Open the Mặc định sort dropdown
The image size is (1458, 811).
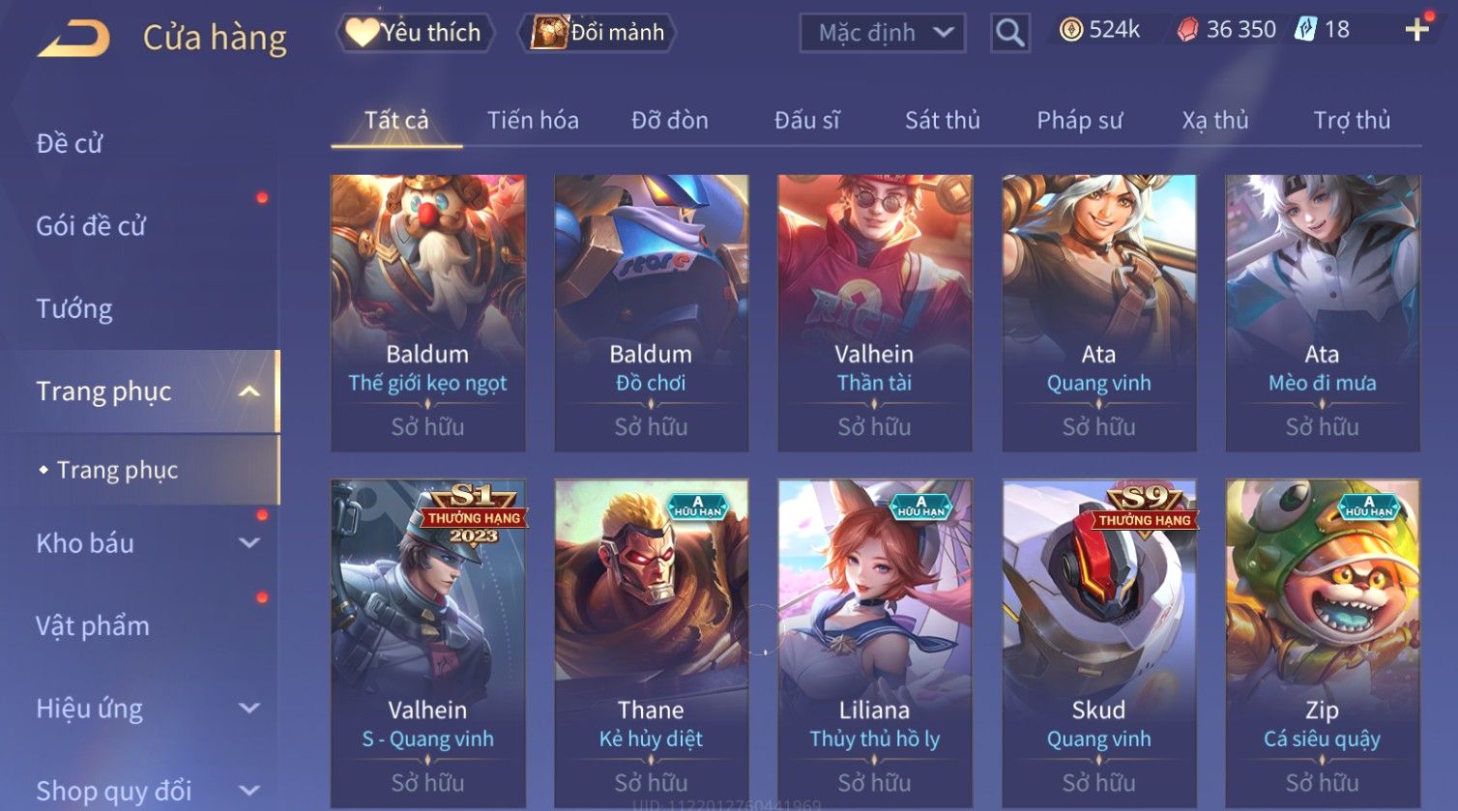point(883,33)
